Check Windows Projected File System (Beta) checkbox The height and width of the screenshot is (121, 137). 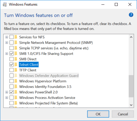click(12, 103)
